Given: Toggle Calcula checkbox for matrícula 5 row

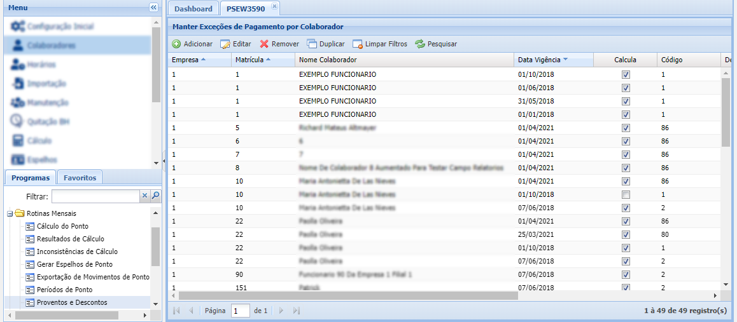Looking at the screenshot, I should tap(626, 128).
